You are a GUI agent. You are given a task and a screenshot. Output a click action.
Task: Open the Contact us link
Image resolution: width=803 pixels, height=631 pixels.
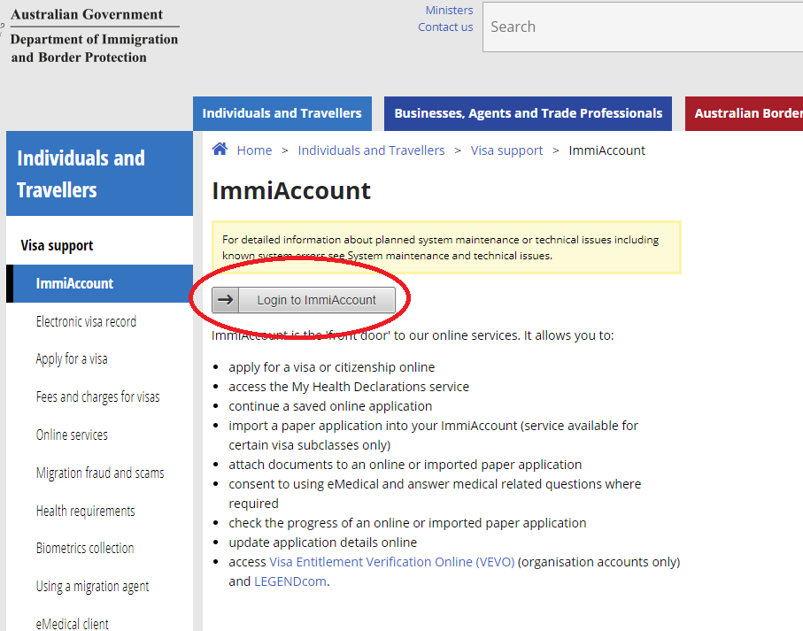[x=445, y=27]
